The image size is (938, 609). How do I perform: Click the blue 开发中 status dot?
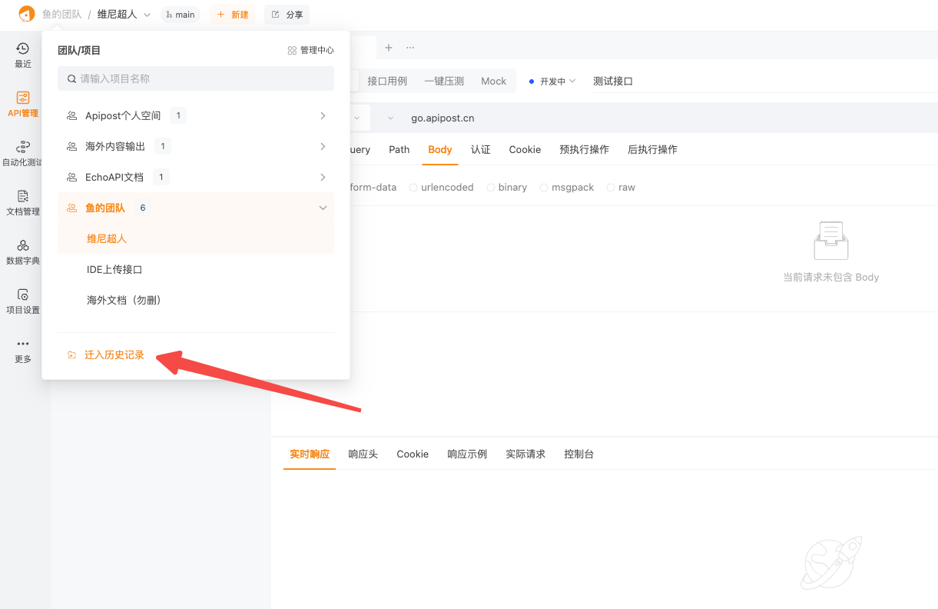click(x=532, y=82)
